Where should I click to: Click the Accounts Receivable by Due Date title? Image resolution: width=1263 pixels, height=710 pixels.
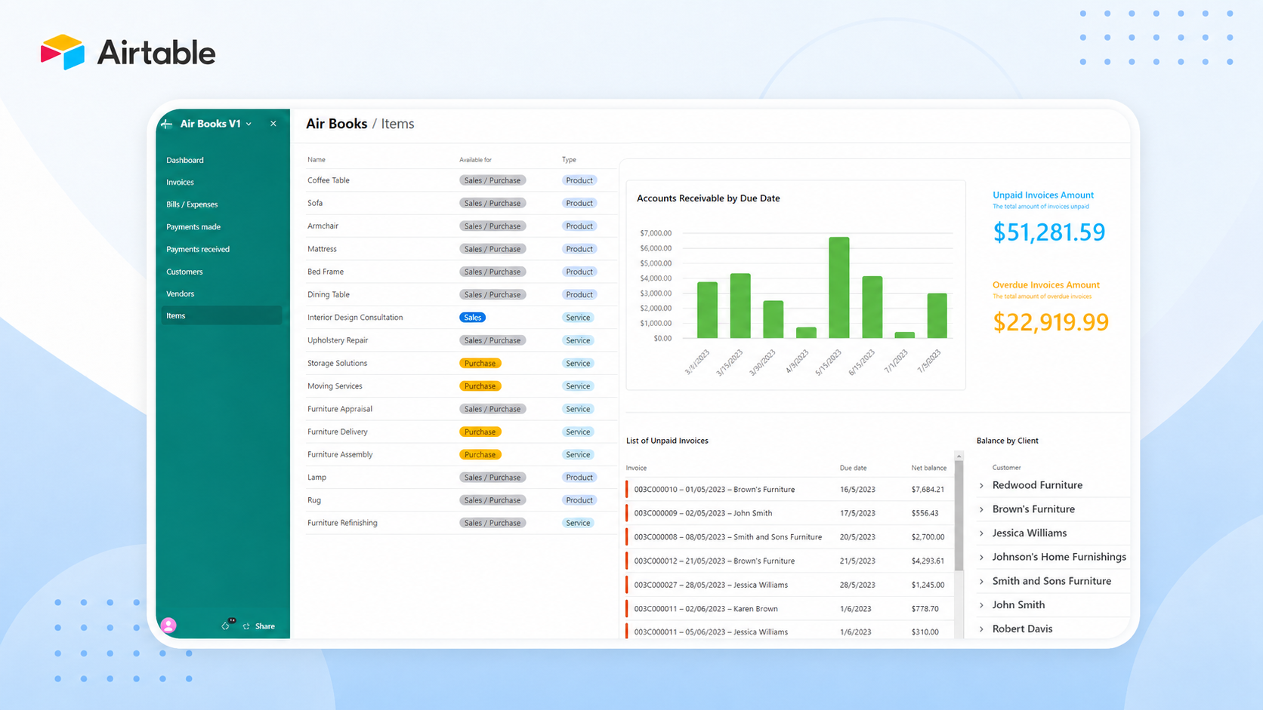coord(709,198)
